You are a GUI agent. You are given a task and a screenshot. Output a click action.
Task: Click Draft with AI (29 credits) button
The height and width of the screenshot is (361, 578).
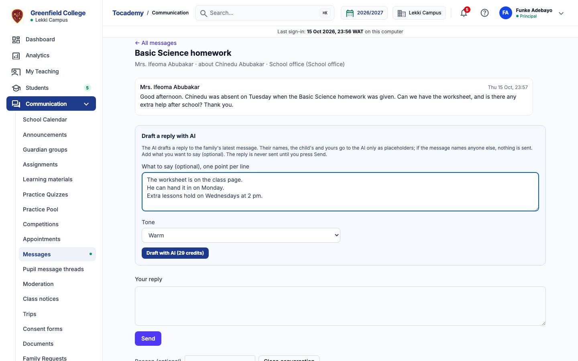coord(175,253)
